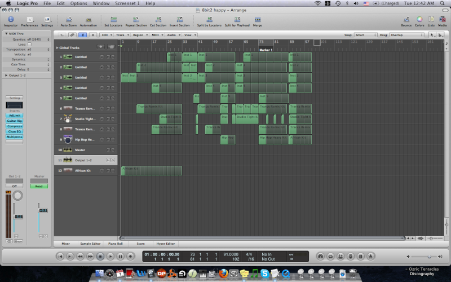The height and width of the screenshot is (282, 451).
Task: Solo the African Kit track
Action: (x=113, y=170)
